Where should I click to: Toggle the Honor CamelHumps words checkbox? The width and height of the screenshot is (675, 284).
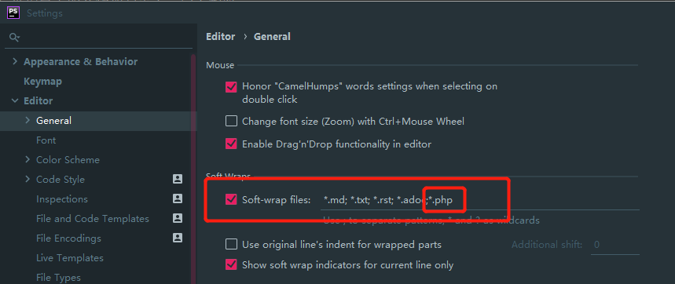pyautogui.click(x=231, y=87)
